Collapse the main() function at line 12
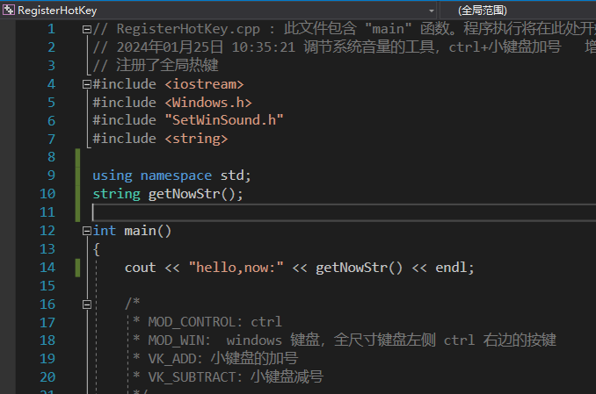596x394 pixels. (87, 231)
